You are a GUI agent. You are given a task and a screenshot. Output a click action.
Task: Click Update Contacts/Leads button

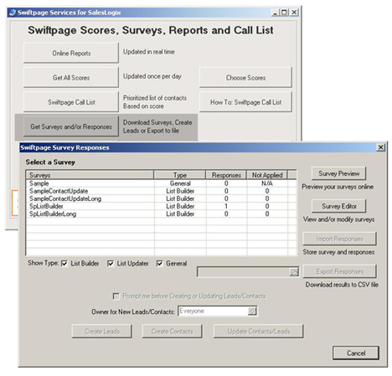pyautogui.click(x=259, y=332)
